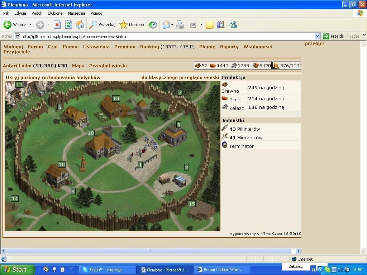Expand the address bar dropdown arrow
The height and width of the screenshot is (275, 367).
(x=317, y=36)
